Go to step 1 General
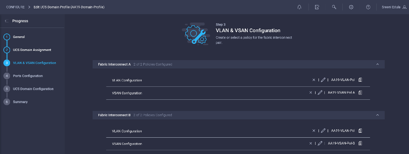 [19, 37]
